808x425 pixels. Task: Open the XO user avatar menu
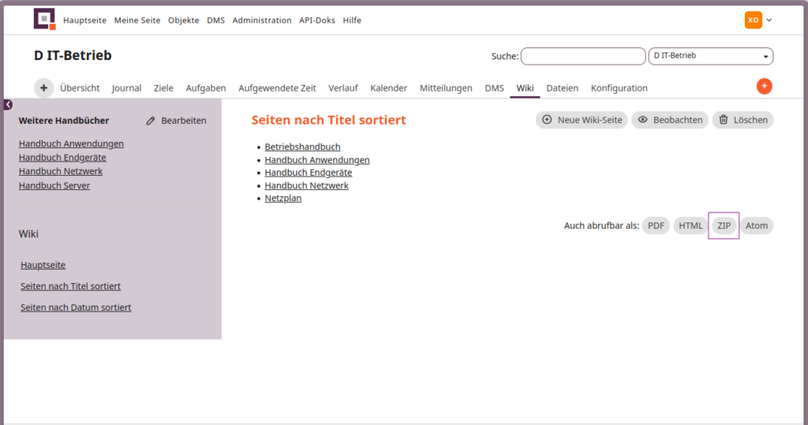(753, 20)
